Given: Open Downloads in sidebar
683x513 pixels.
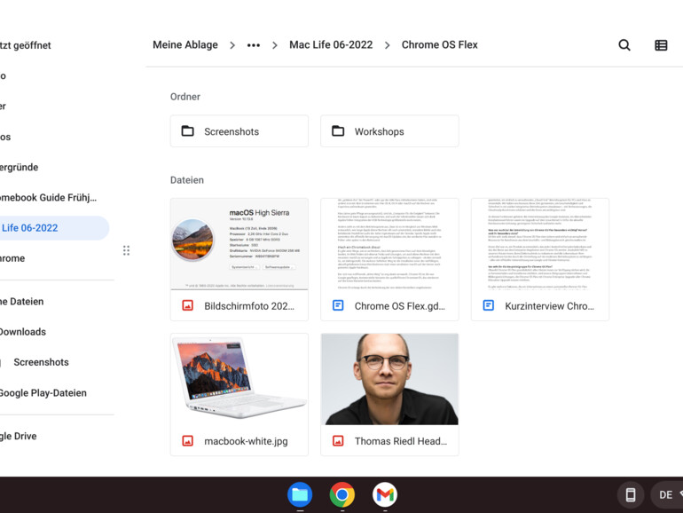Looking at the screenshot, I should tap(23, 332).
